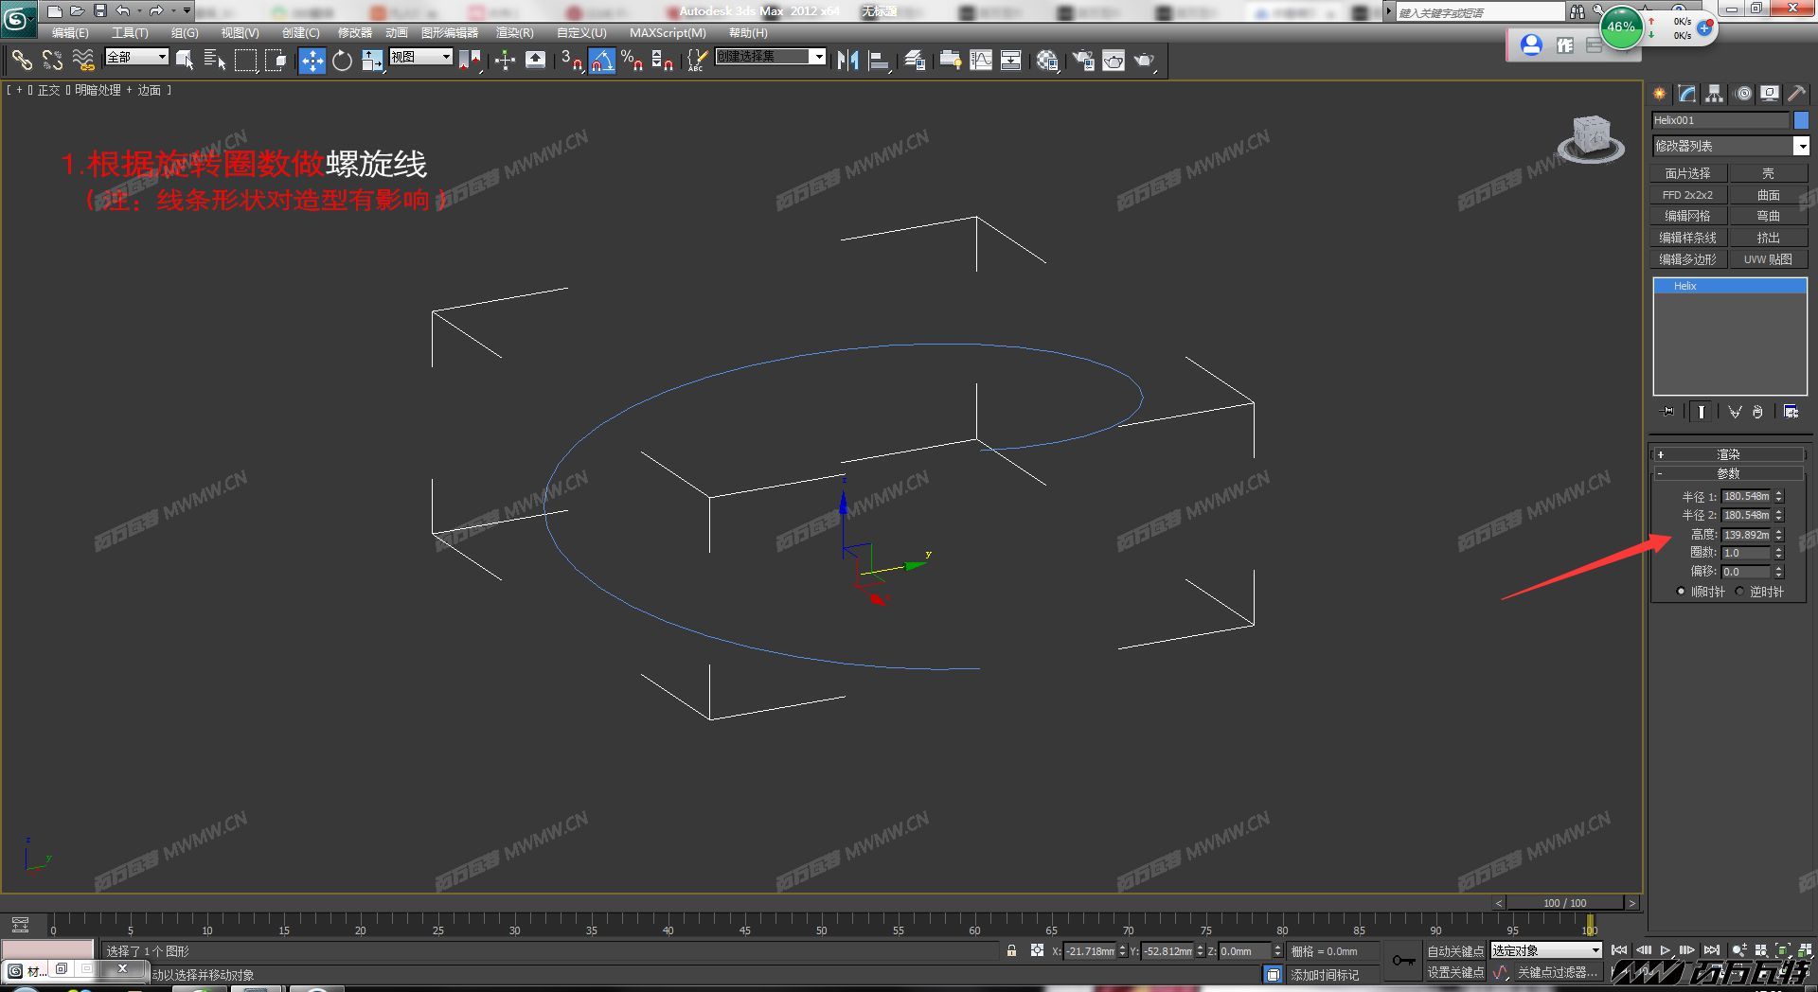
Task: Toggle selection lock padlock icon
Action: pos(1012,950)
